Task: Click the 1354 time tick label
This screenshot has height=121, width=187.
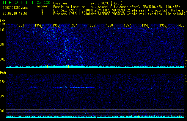Action: tap(74, 25)
